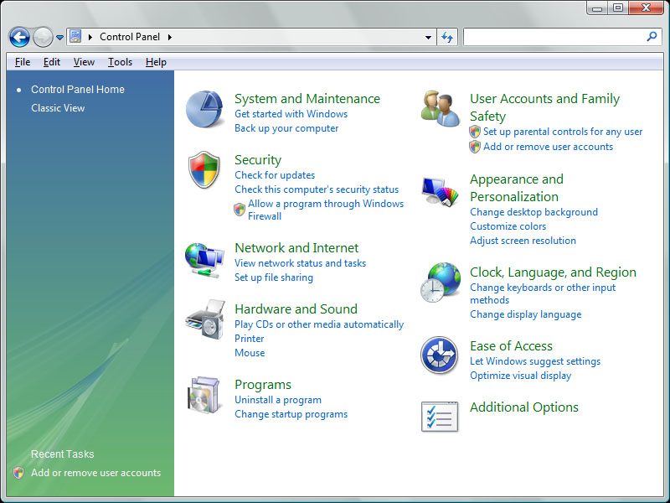Open the Additional Options heading
The height and width of the screenshot is (503, 670).
[524, 407]
